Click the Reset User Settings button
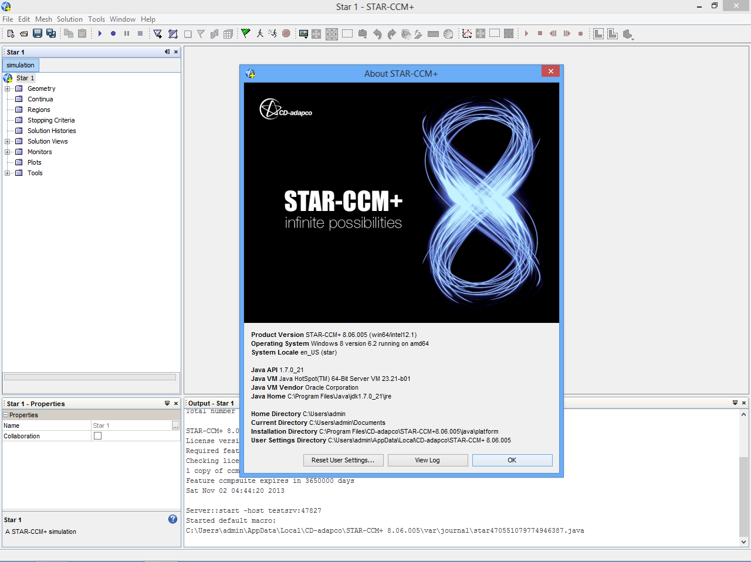 tap(343, 460)
